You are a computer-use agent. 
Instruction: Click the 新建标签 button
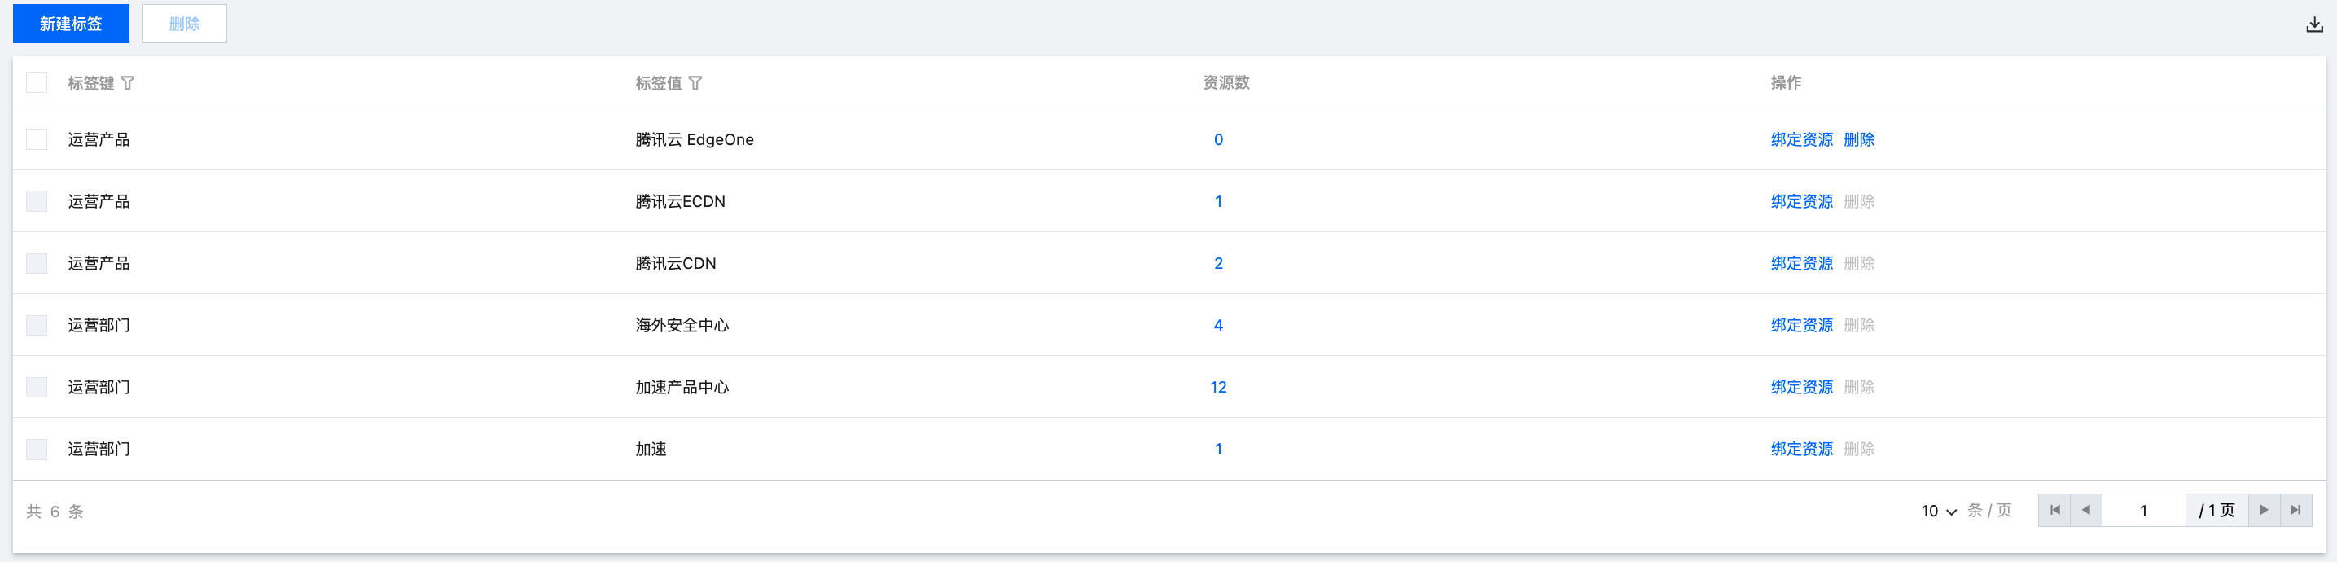click(71, 24)
